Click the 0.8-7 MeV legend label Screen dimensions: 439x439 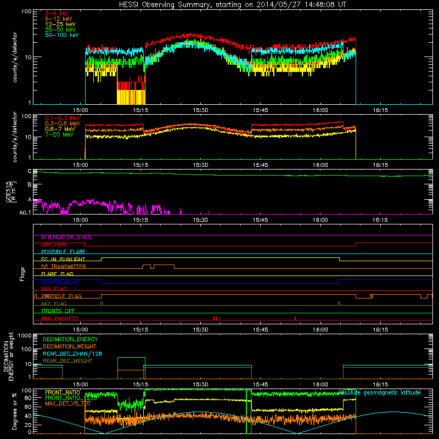tap(60, 129)
